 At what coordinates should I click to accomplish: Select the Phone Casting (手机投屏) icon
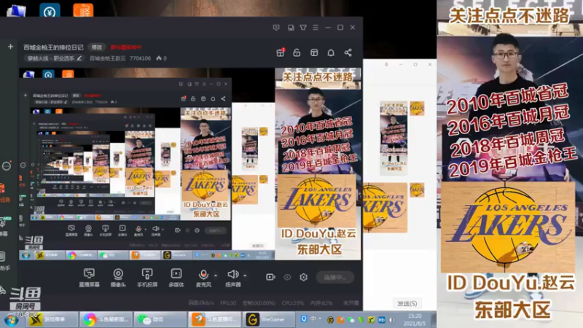(x=147, y=274)
